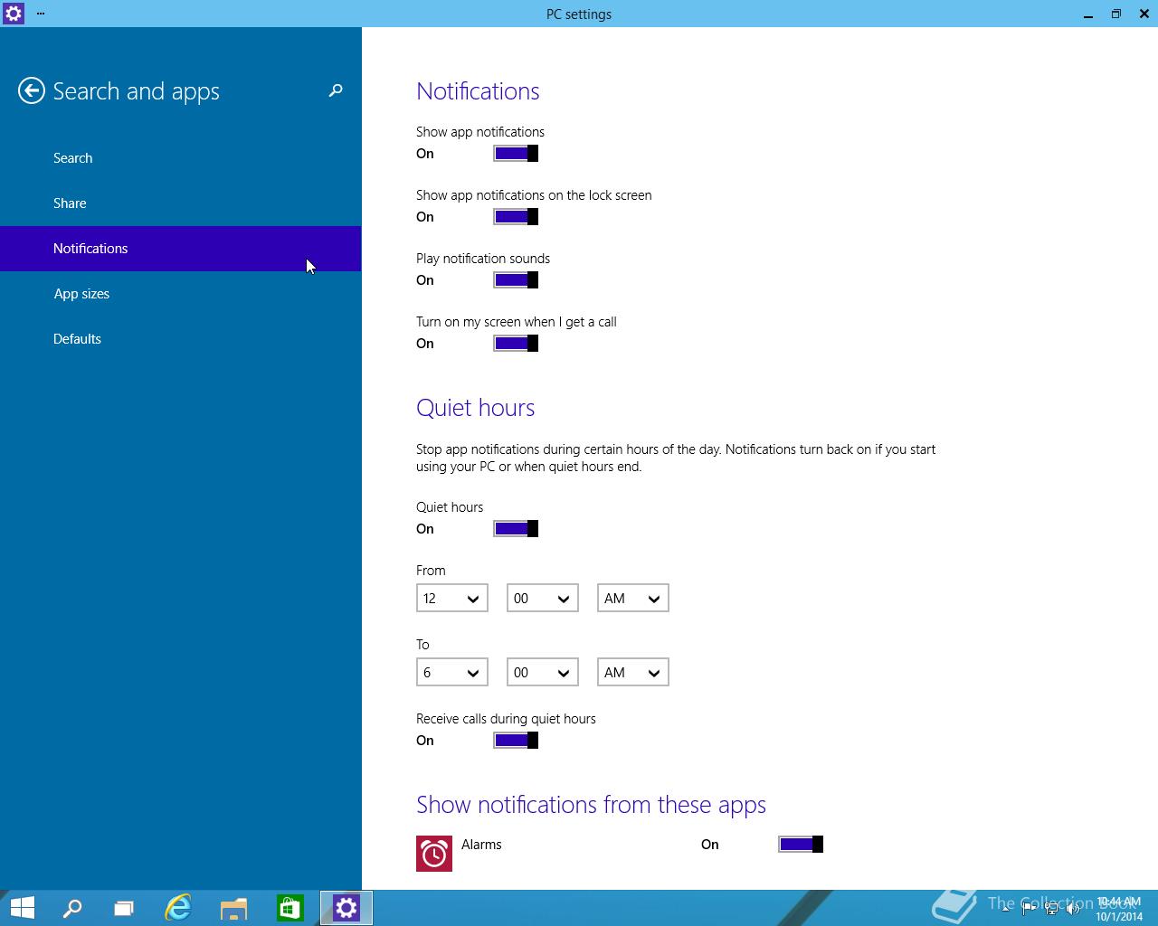The image size is (1158, 926).
Task: Open search using the magnifier icon in sidebar
Action: 336,90
